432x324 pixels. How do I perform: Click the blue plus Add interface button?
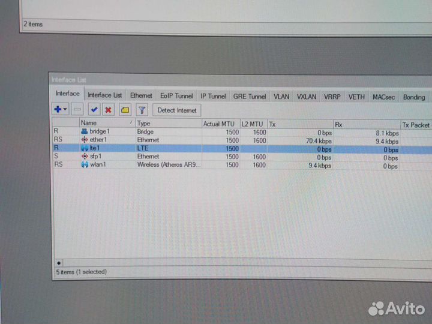(x=58, y=109)
